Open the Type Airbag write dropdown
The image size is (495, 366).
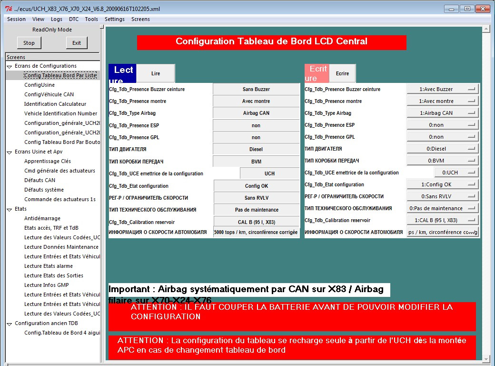click(x=443, y=113)
